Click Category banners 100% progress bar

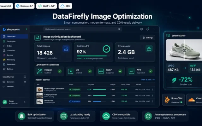(x=99, y=95)
